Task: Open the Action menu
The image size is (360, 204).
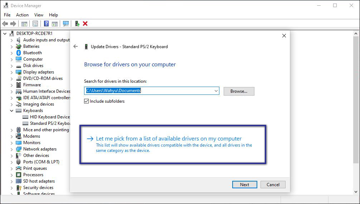Action: coord(22,15)
